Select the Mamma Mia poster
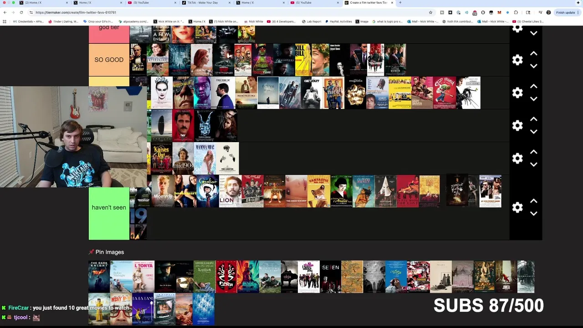Viewport: 583px width, 328px height. pyautogui.click(x=205, y=158)
